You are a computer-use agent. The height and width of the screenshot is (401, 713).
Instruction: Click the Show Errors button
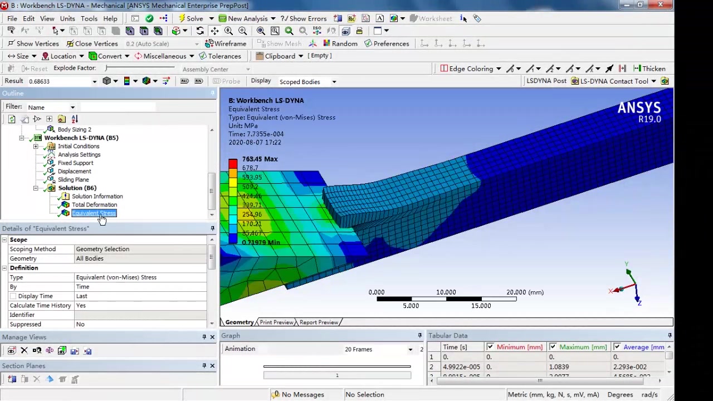[x=304, y=18]
